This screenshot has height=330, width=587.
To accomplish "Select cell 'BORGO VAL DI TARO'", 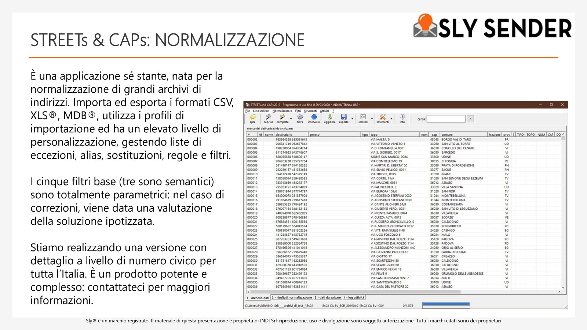I will pos(456,139).
